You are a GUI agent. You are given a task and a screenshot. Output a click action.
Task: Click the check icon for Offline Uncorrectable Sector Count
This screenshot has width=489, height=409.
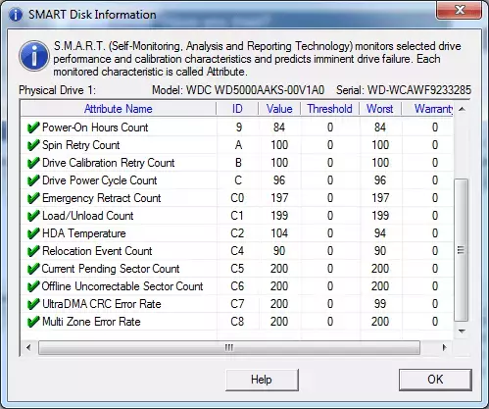(33, 286)
